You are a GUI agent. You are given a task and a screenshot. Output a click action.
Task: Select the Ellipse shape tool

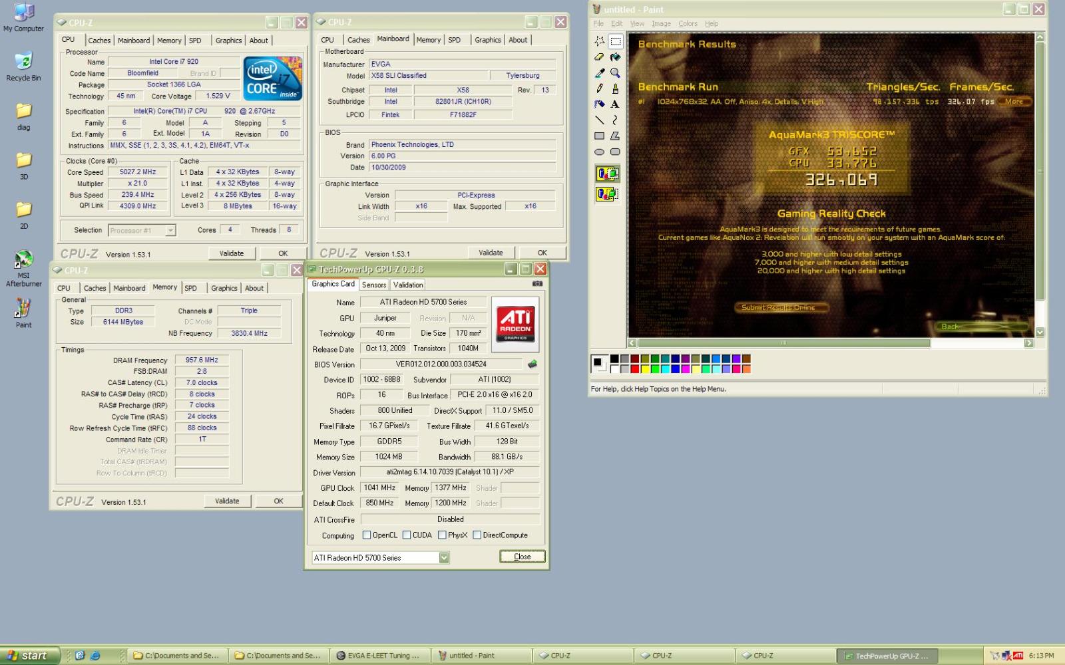pos(599,152)
